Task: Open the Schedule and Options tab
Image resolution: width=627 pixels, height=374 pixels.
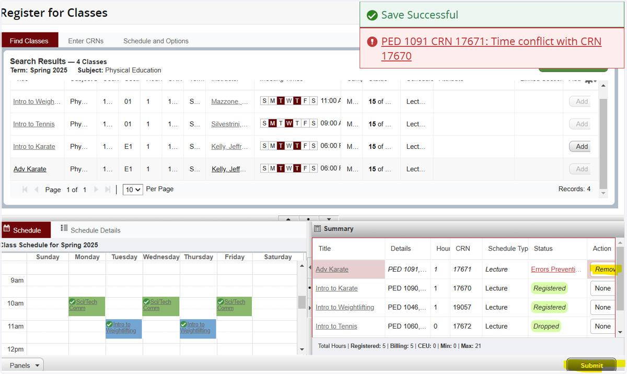Action: 156,41
